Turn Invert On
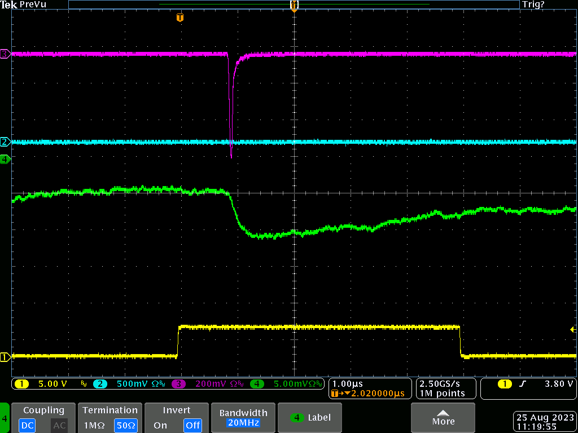The height and width of the screenshot is (433, 578). [x=160, y=425]
